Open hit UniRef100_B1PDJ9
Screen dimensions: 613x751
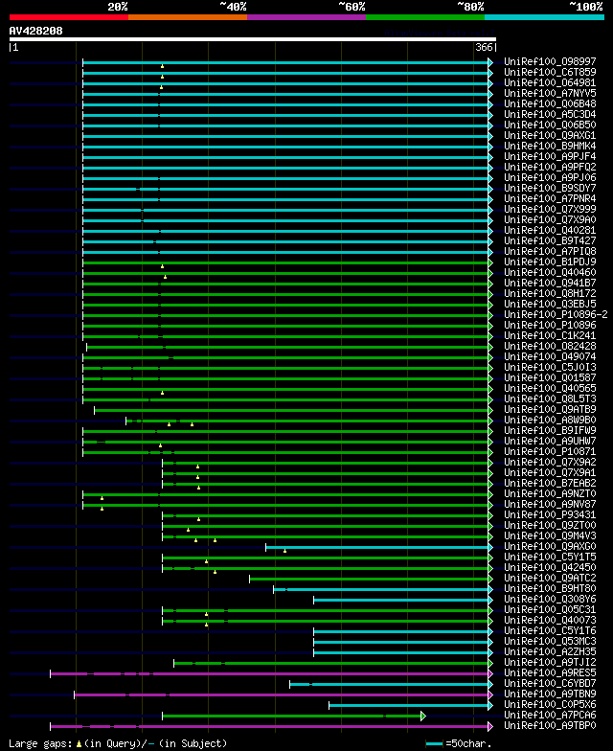coord(550,262)
